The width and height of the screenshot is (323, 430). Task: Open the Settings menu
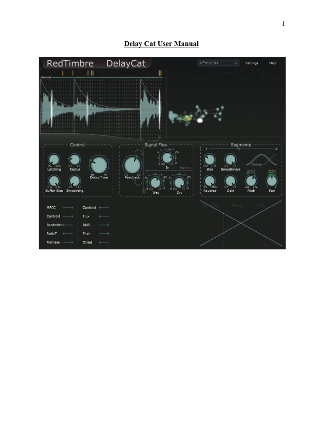(252, 63)
